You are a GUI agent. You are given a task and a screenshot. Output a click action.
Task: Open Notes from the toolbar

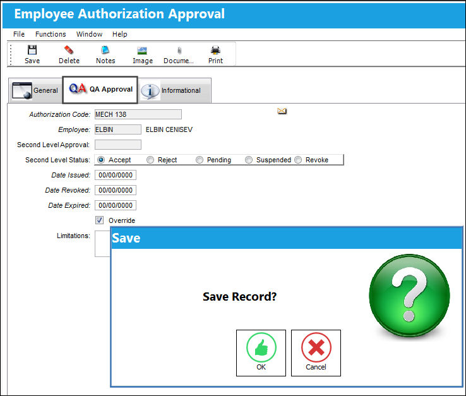point(105,54)
